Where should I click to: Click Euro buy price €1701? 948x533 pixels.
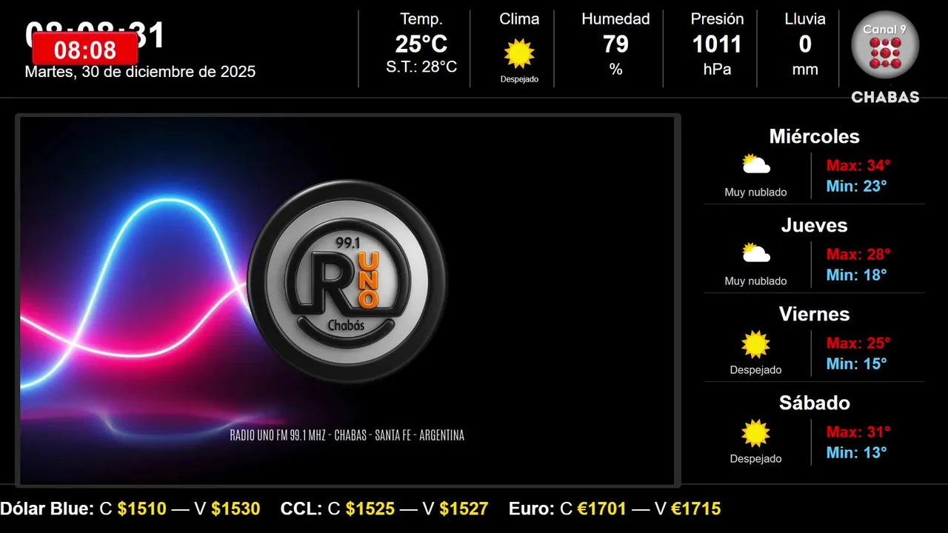pos(602,509)
